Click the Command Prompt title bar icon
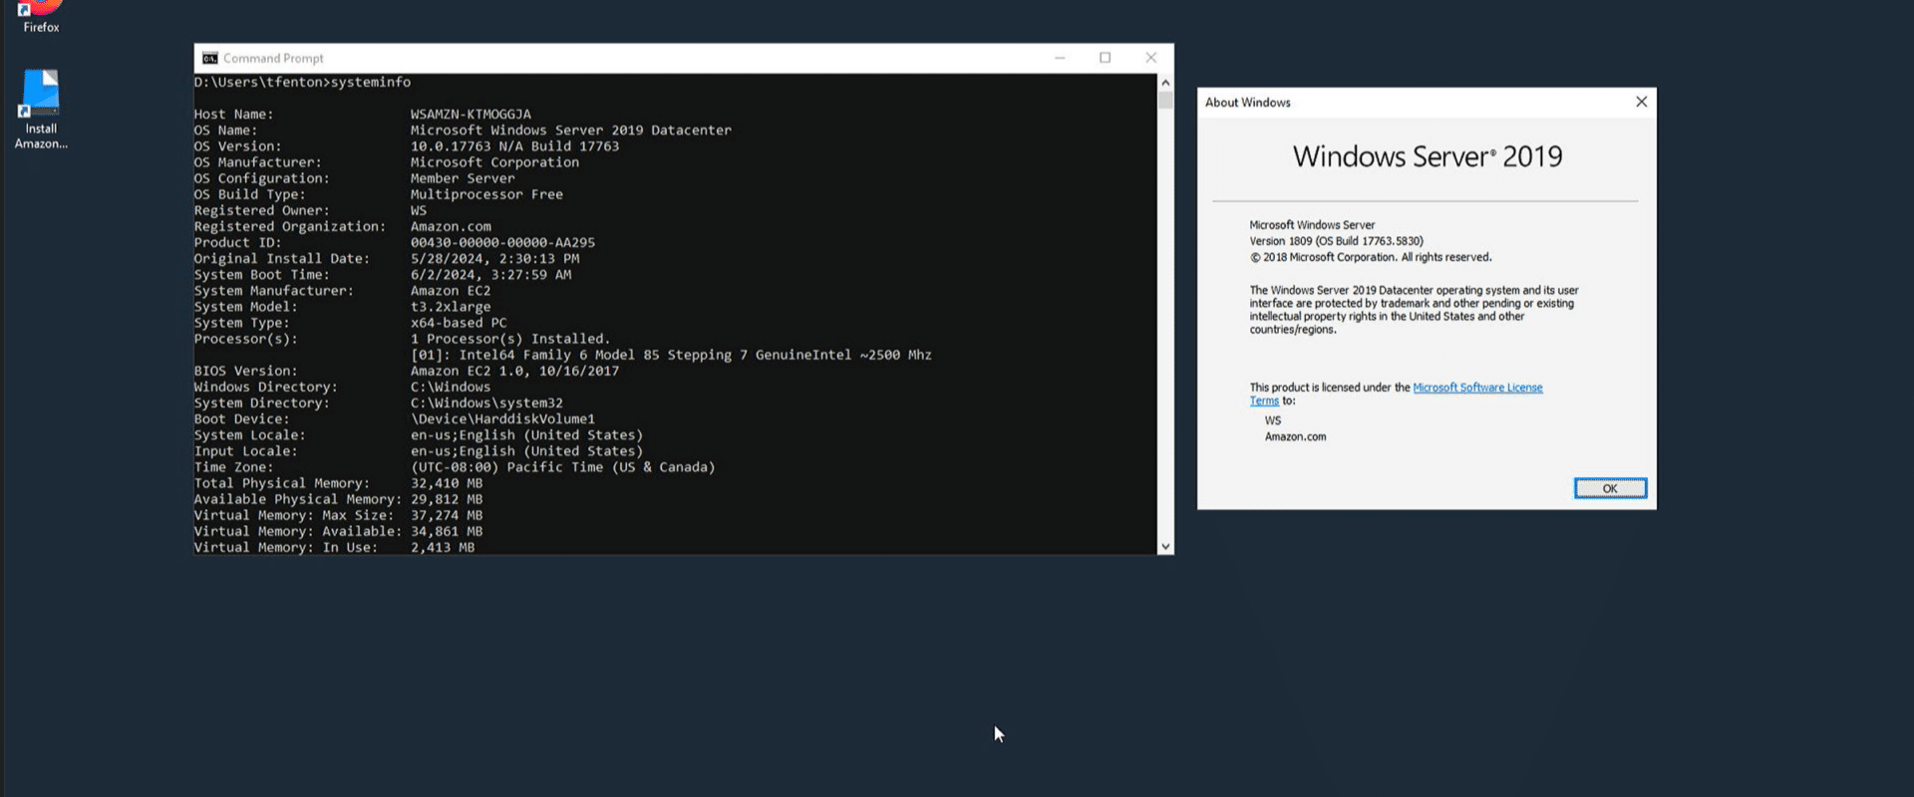Viewport: 1914px width, 797px height. [x=209, y=58]
